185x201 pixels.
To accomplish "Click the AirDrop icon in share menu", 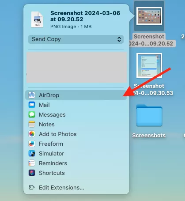I will click(x=32, y=95).
